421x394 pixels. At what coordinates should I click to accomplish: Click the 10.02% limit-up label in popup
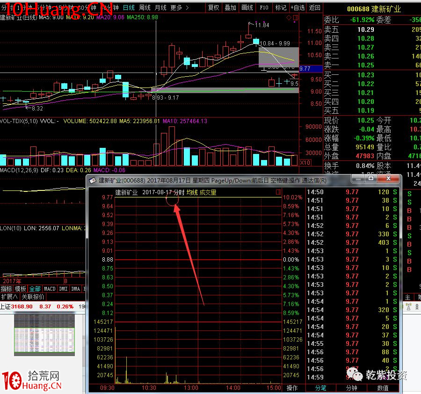point(292,197)
